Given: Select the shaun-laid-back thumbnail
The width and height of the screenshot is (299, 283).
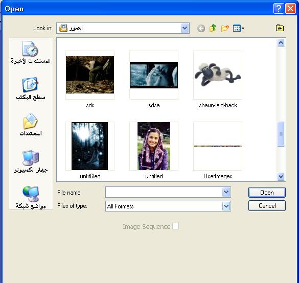Looking at the screenshot, I should (x=218, y=75).
